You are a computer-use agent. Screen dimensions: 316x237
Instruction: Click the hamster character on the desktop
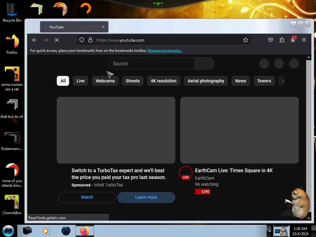point(298,203)
